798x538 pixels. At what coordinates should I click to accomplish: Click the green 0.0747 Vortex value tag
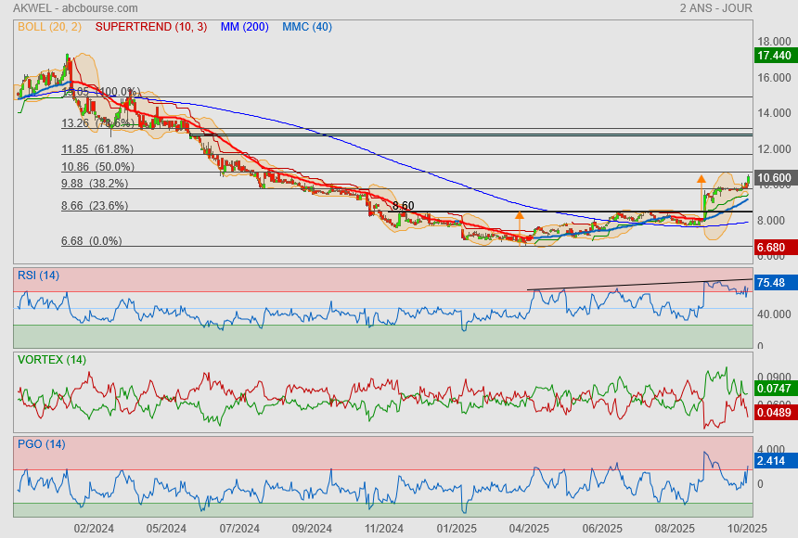coord(774,389)
